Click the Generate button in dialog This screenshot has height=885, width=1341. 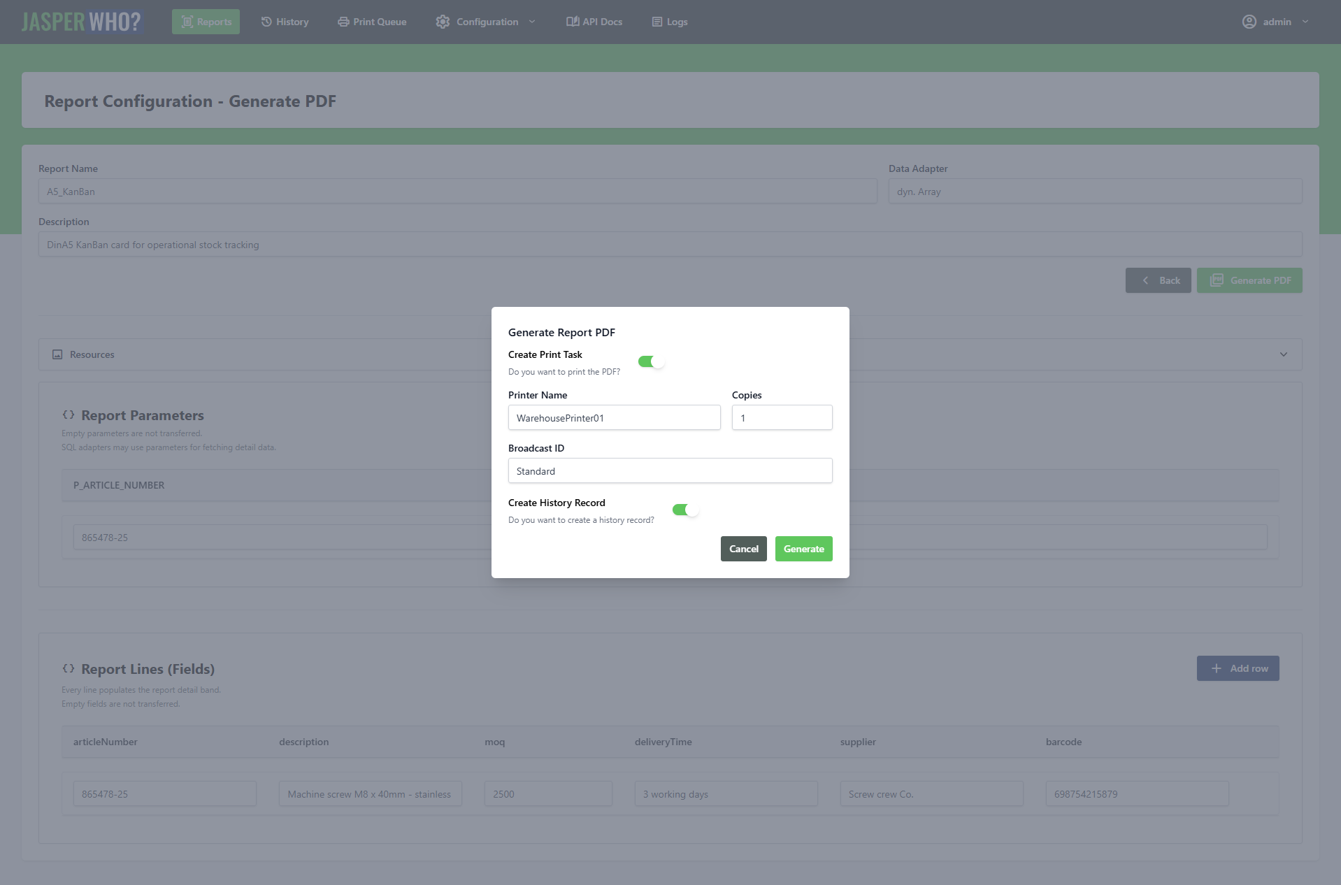803,549
